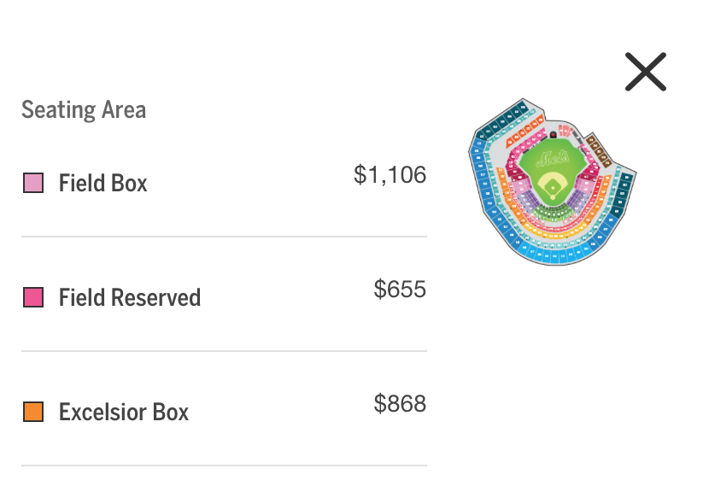
Task: Click the baseball diamond infield on map
Action: pyautogui.click(x=554, y=185)
